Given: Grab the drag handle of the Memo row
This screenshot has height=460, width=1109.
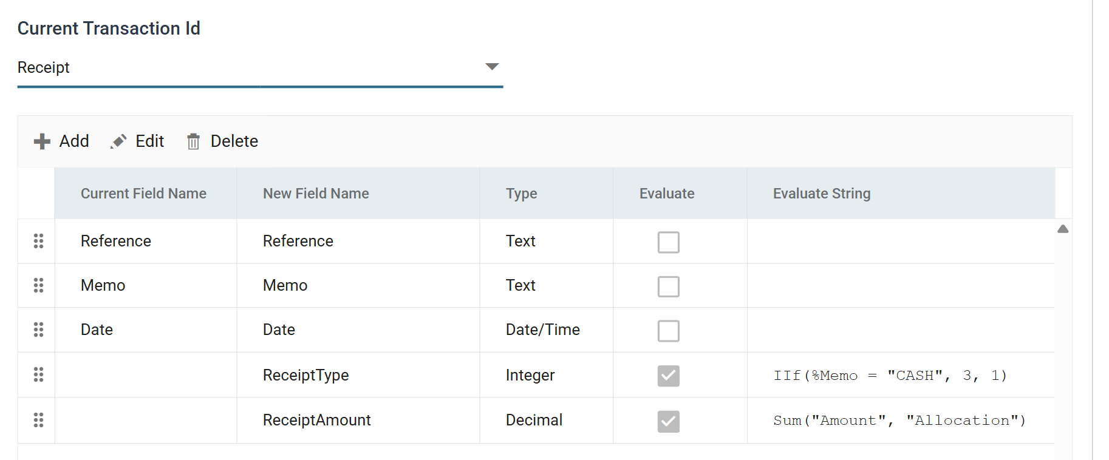Looking at the screenshot, I should click(x=38, y=285).
